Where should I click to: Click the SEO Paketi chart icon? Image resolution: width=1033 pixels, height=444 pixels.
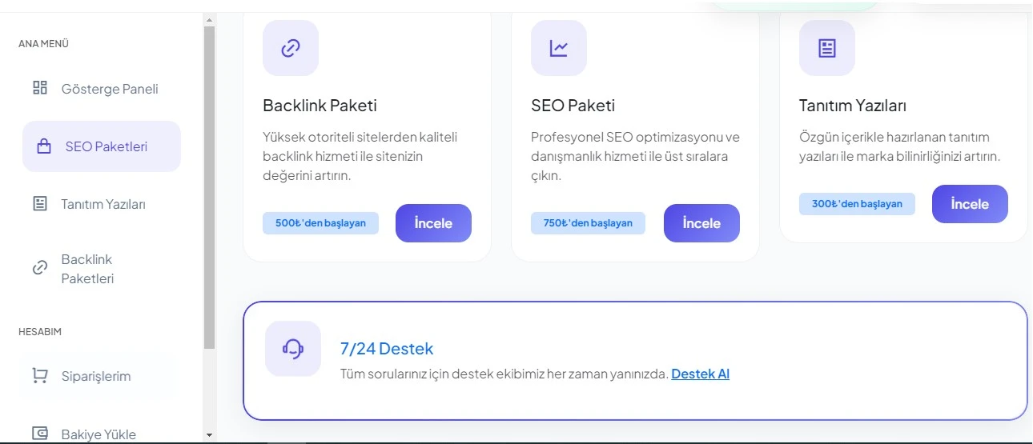tap(559, 48)
